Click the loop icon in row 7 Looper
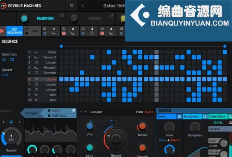The height and width of the screenshot is (157, 232). [36, 84]
